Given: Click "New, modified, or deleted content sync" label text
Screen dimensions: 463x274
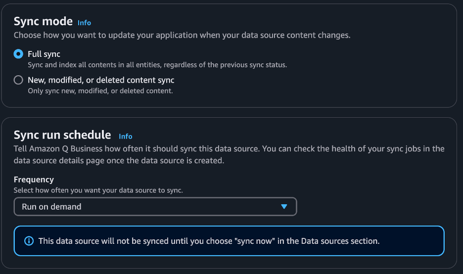Looking at the screenshot, I should point(101,80).
